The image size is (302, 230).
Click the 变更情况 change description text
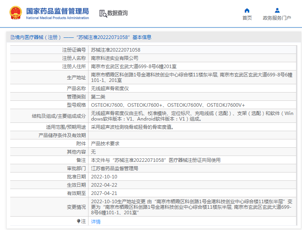click(x=192, y=207)
